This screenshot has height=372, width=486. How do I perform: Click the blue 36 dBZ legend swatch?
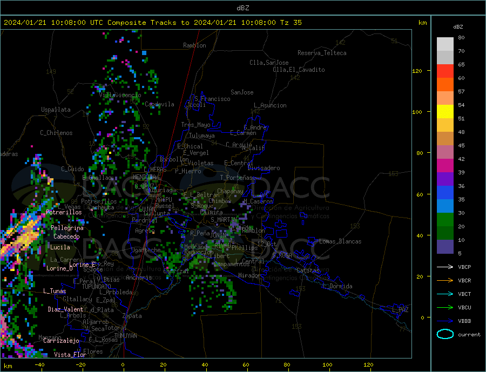[445, 193]
